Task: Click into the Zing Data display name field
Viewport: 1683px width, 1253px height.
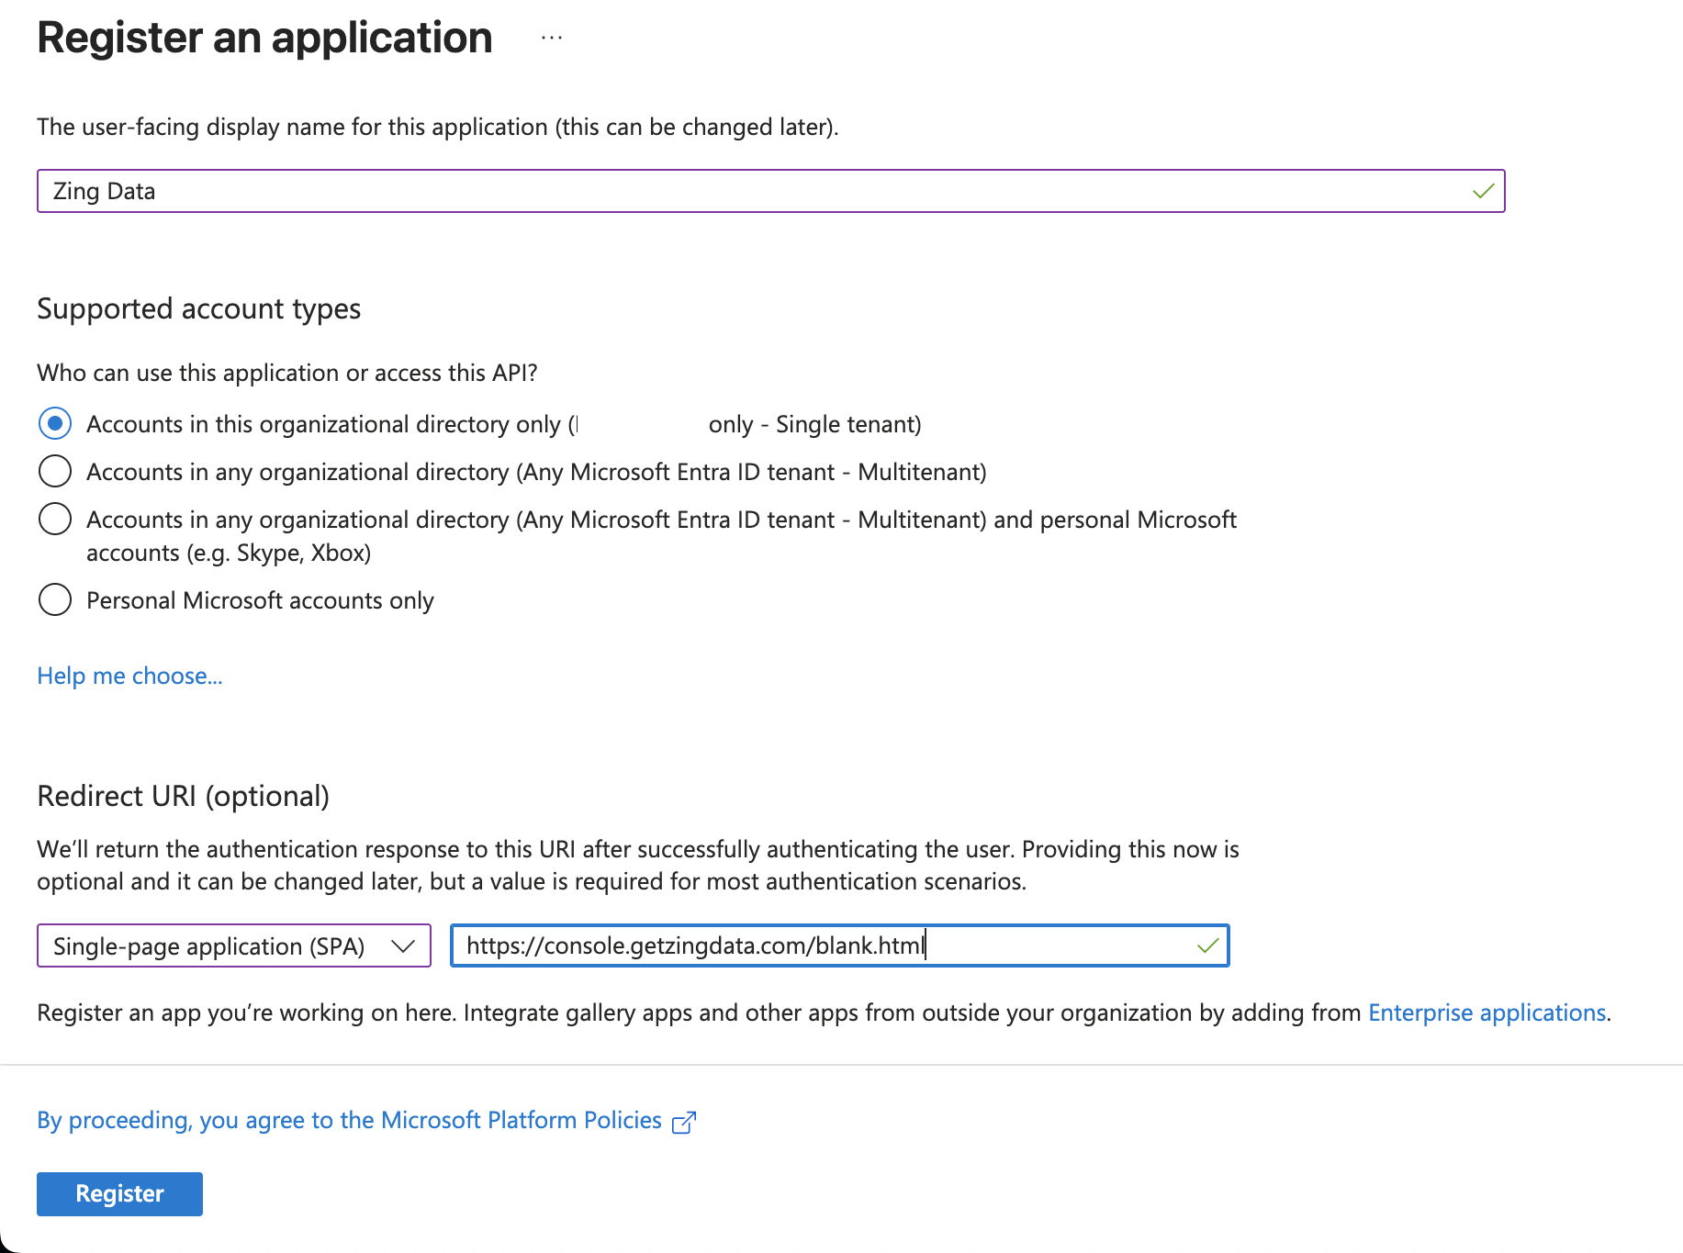Action: [x=735, y=191]
